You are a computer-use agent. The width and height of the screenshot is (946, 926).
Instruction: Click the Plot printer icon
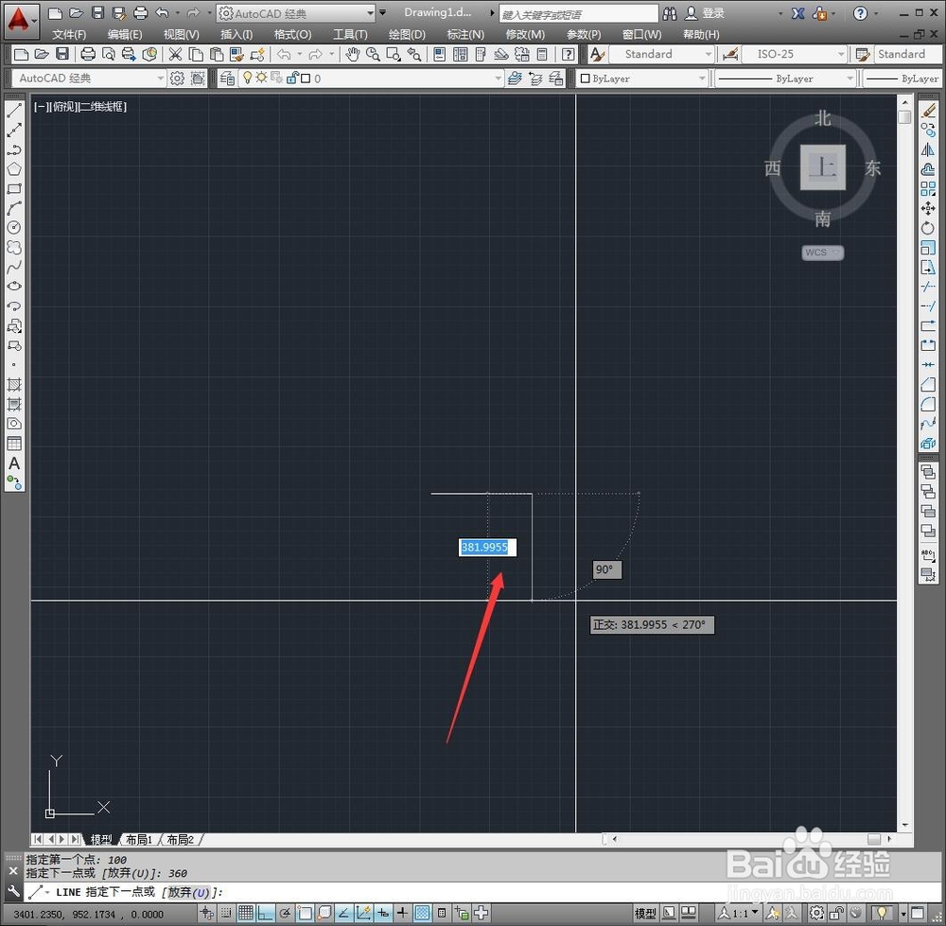[x=87, y=55]
